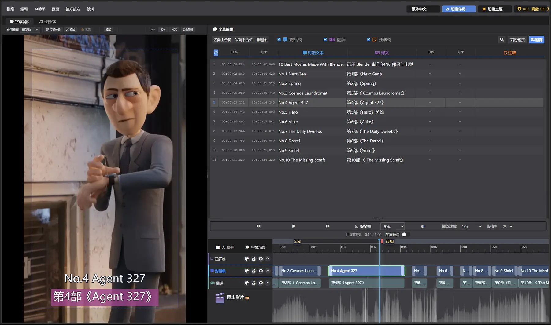Open the 繁体中文 language selector
The image size is (551, 325).
tap(423, 9)
